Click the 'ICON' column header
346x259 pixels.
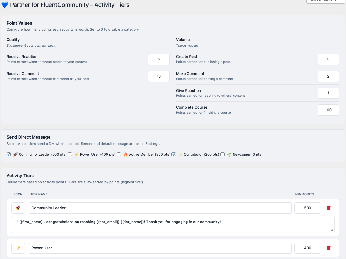point(19,194)
